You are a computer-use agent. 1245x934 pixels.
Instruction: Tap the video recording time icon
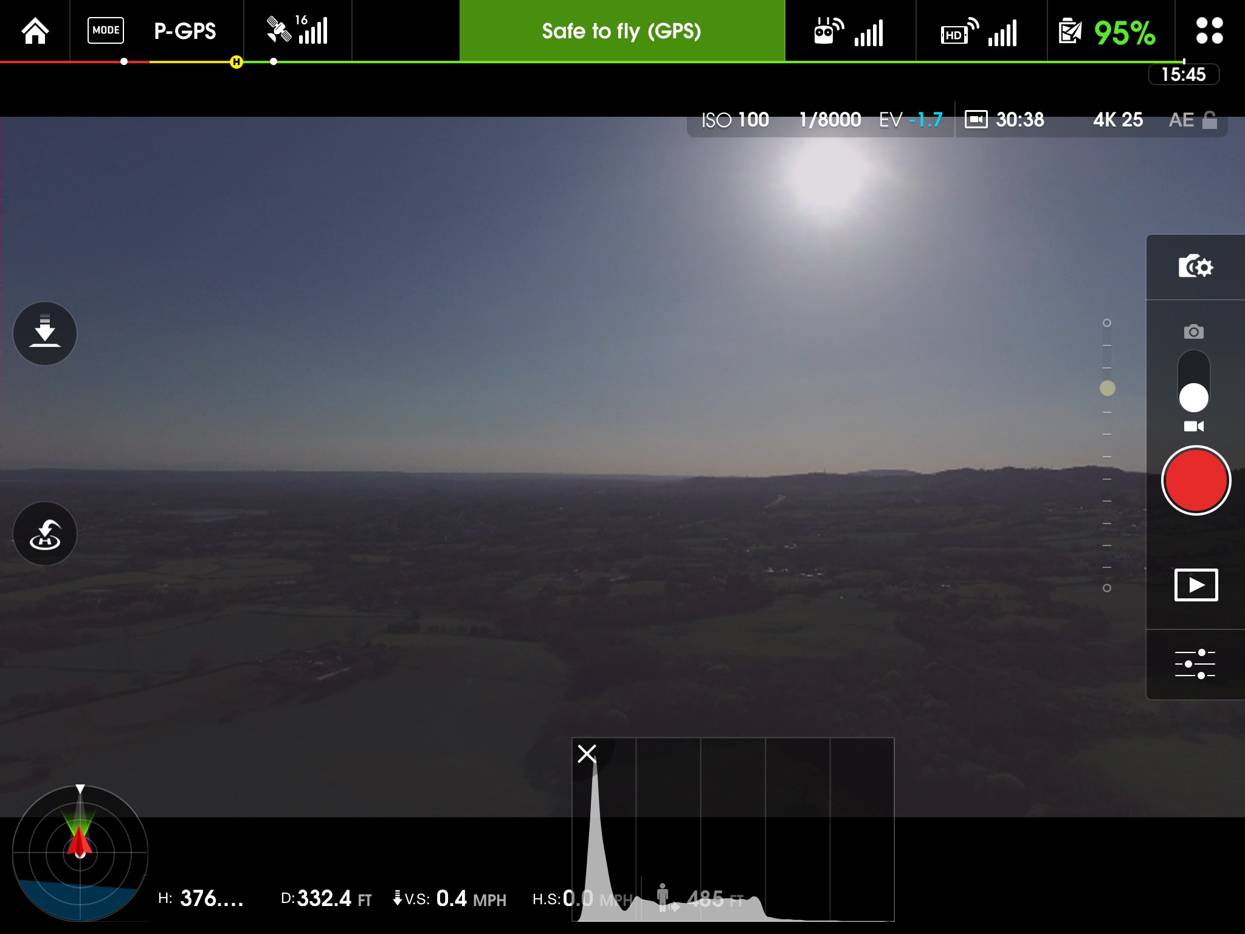[976, 119]
